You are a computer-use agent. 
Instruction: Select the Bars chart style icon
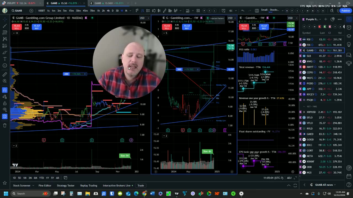[143, 11]
